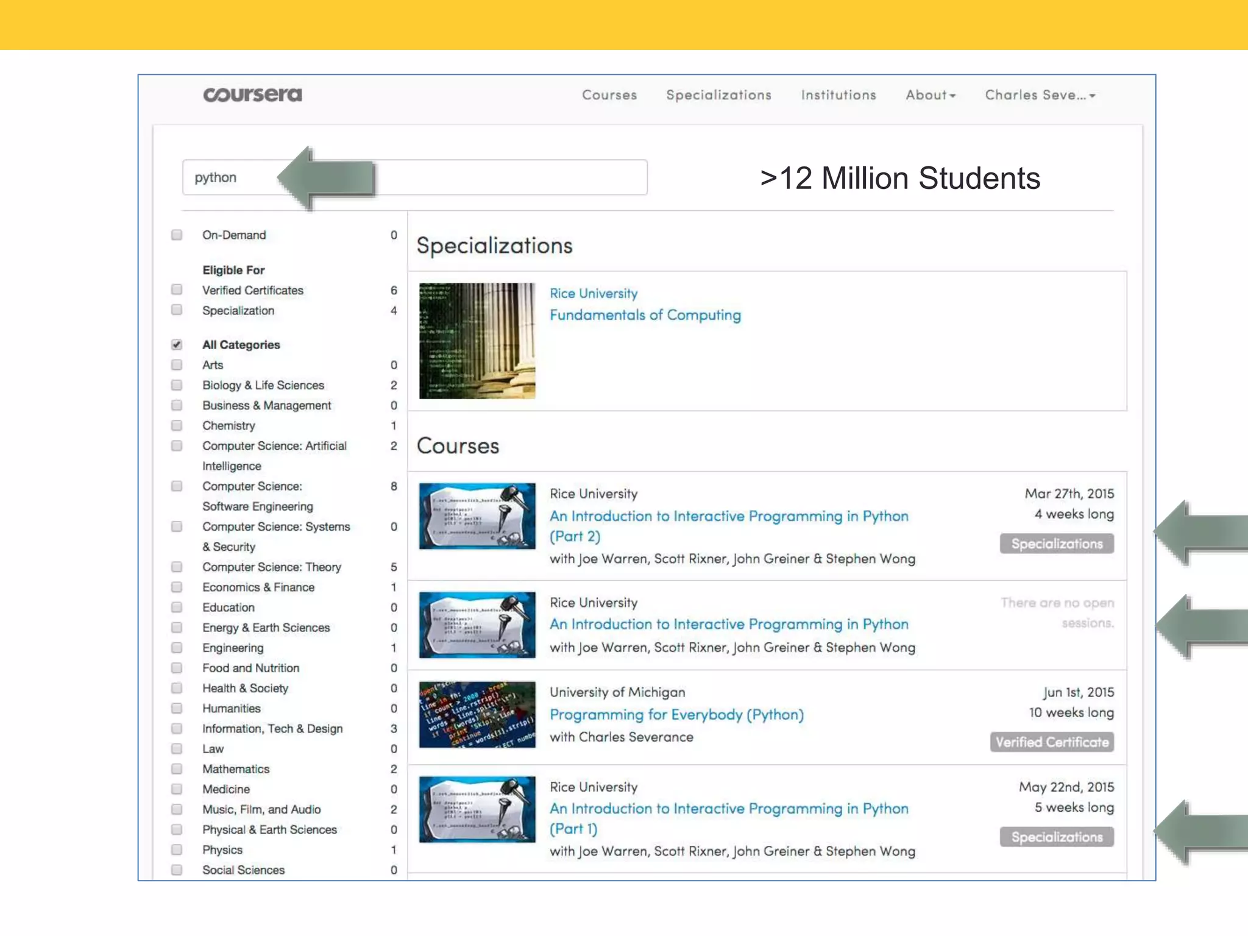Open Programming for Everybody (Python) course

676,714
